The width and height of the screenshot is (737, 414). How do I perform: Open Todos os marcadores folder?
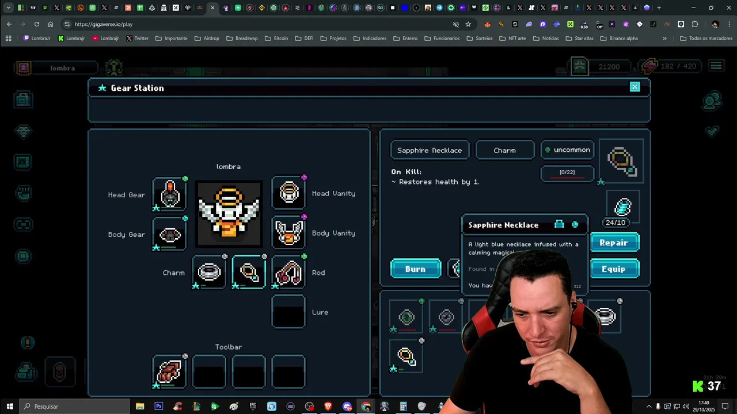pyautogui.click(x=706, y=39)
